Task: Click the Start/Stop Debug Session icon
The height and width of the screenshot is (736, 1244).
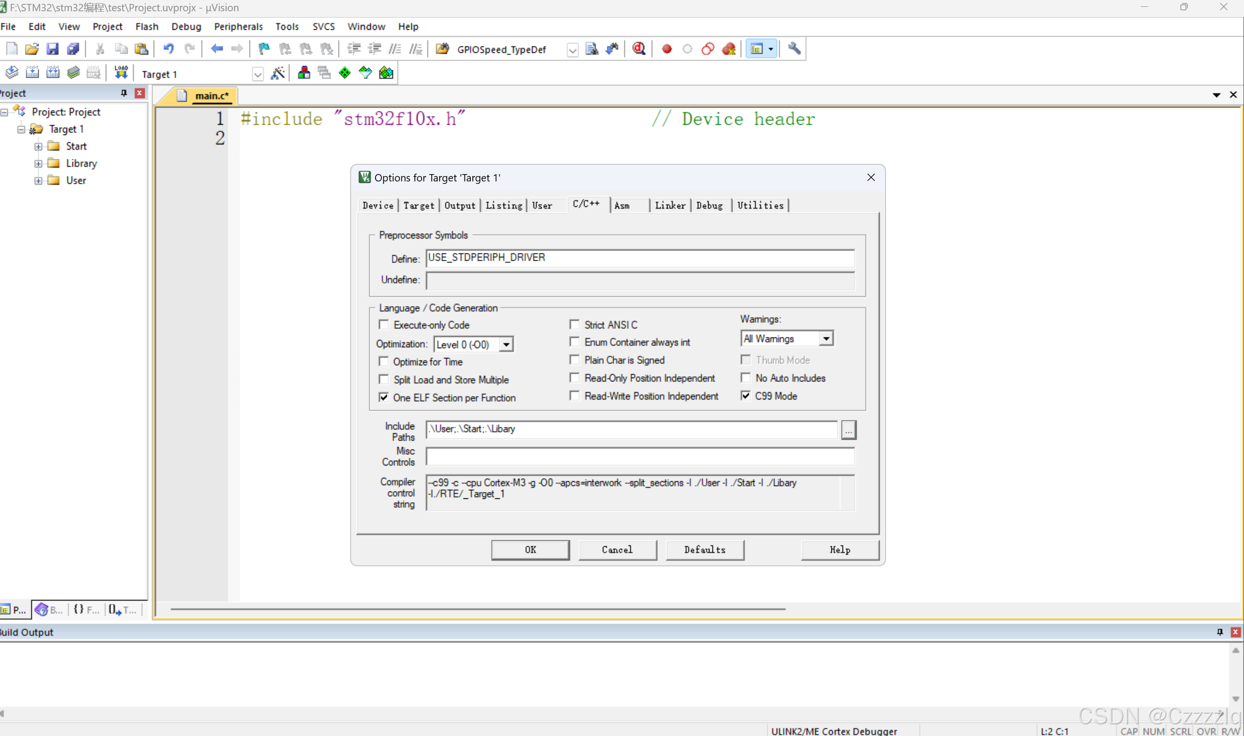Action: click(x=639, y=48)
